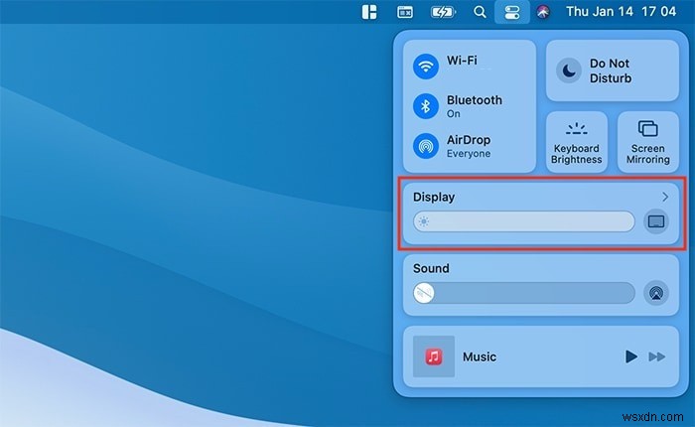Screen dimensions: 695x427
Task: Click the AirDrop Everyone label
Action: (x=469, y=146)
